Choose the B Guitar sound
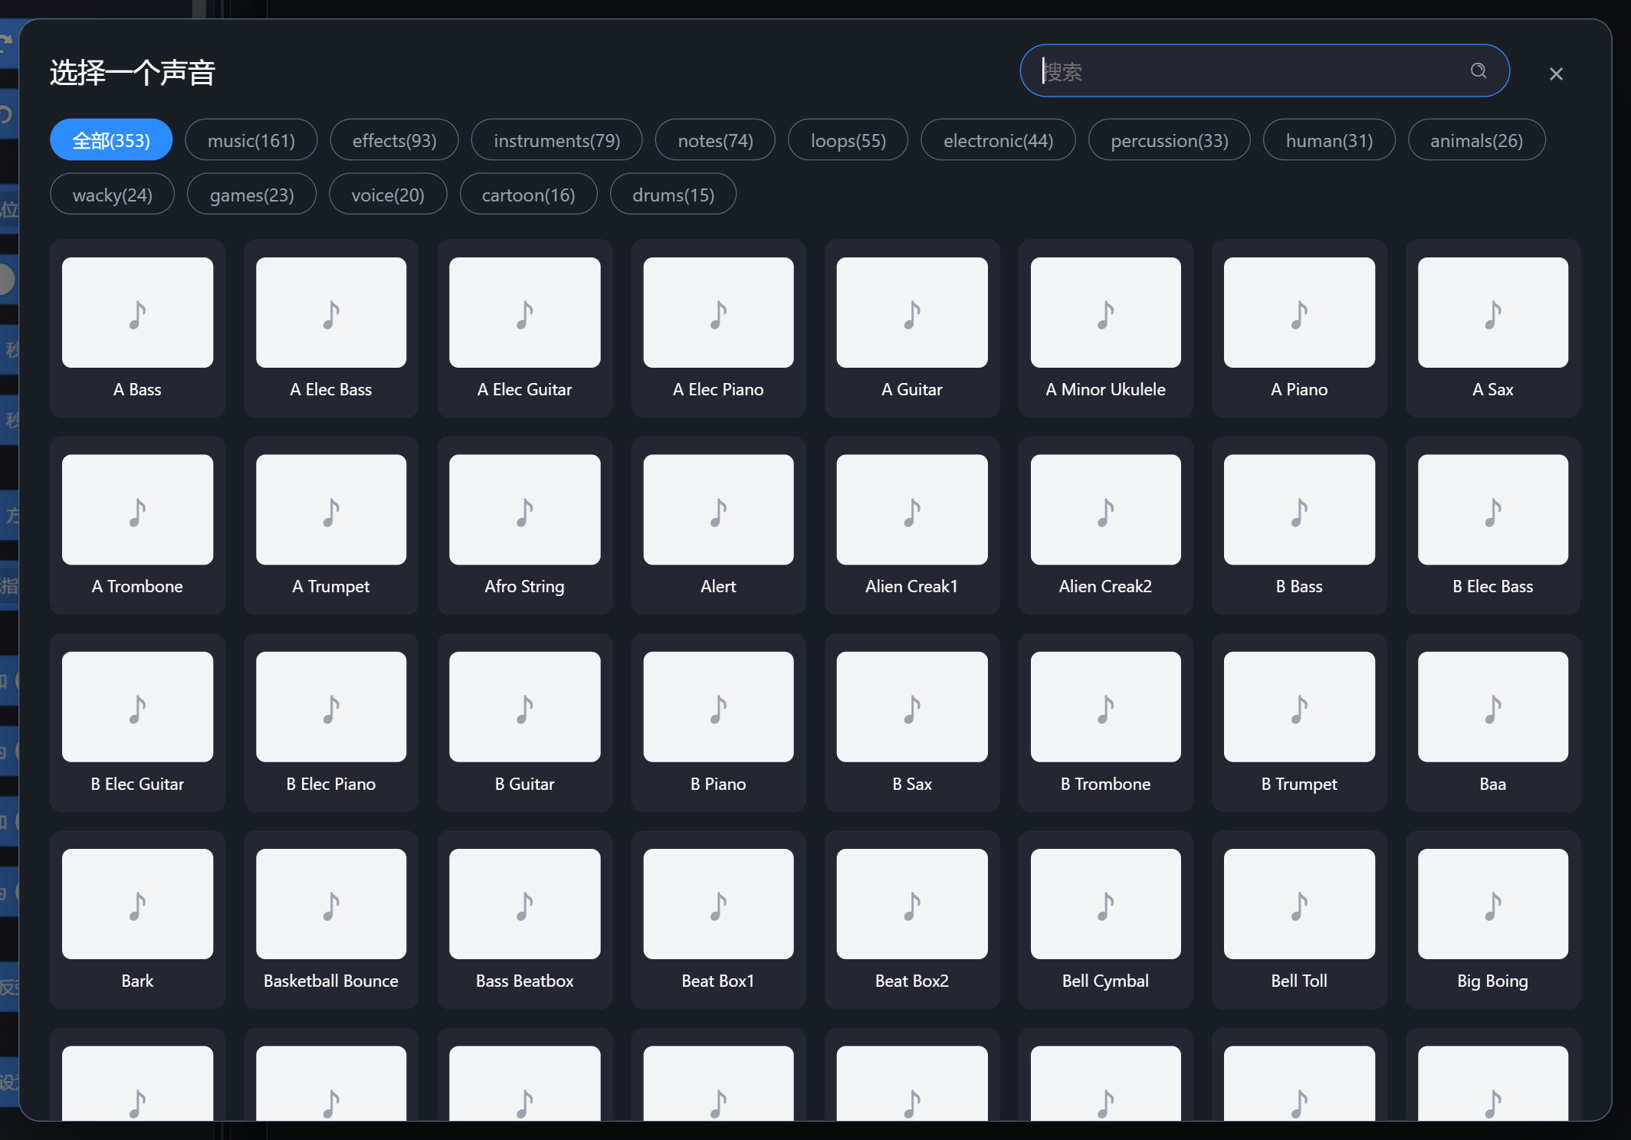Image resolution: width=1631 pixels, height=1140 pixels. pyautogui.click(x=525, y=723)
